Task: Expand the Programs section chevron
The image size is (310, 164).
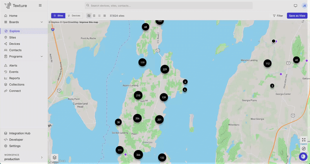Action: pyautogui.click(x=42, y=56)
